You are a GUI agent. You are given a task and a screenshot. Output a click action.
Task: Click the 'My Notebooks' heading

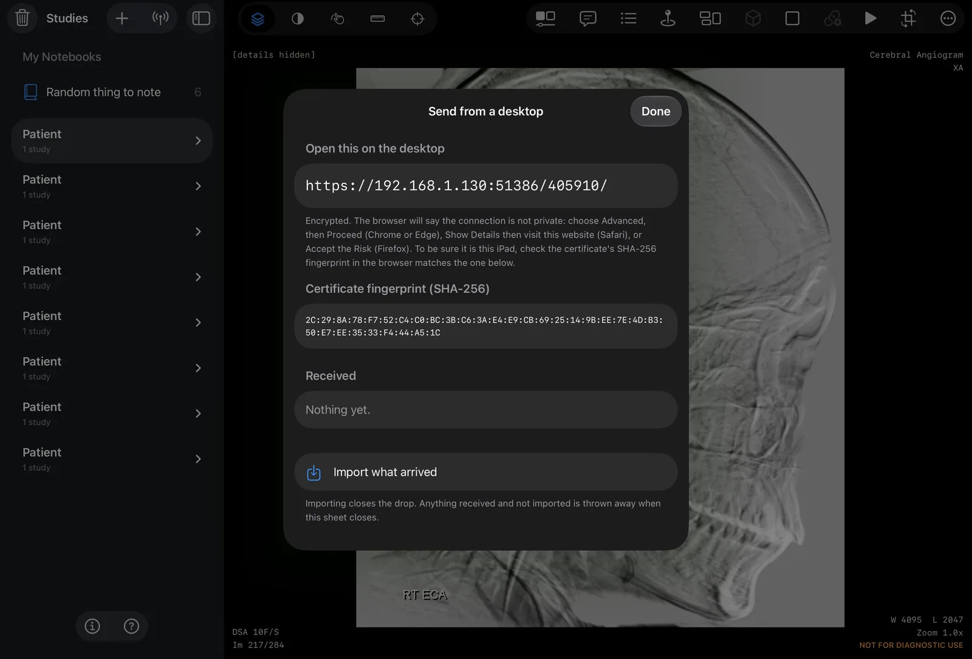coord(62,57)
